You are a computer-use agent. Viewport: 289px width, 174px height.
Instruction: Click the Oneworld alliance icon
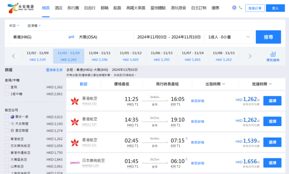pos(13,117)
